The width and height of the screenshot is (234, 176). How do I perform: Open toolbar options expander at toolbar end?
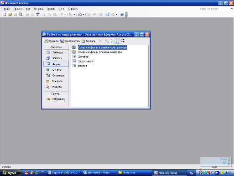pyautogui.click(x=126, y=15)
